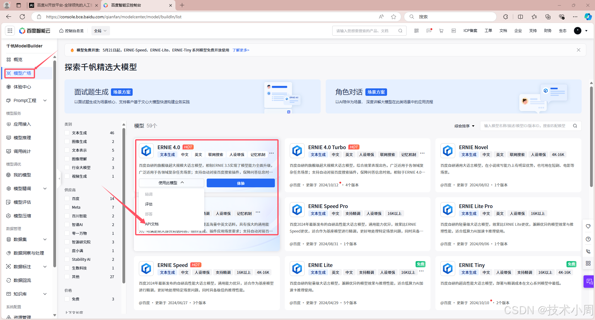Click the header search magnifier icon
Screen dimensions: 595x320
(400, 31)
